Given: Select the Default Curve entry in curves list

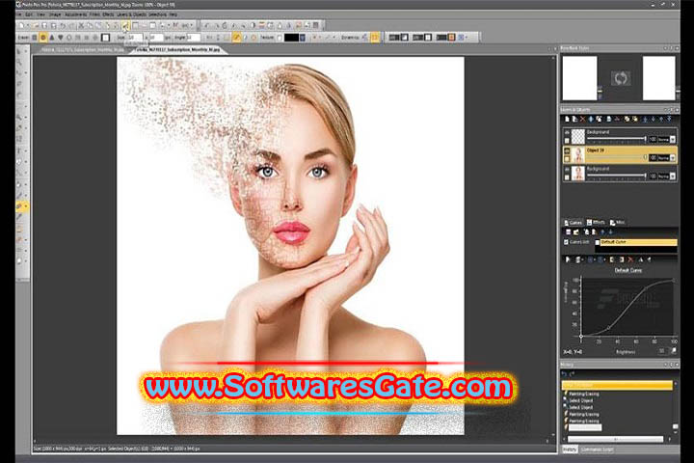Looking at the screenshot, I should [x=639, y=242].
